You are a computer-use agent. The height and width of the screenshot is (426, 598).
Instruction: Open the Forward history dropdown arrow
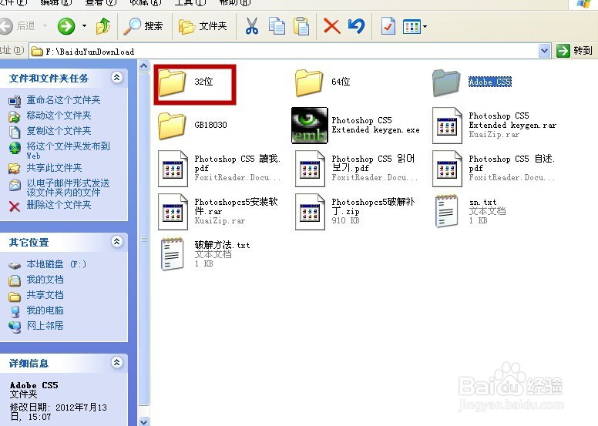(84, 26)
